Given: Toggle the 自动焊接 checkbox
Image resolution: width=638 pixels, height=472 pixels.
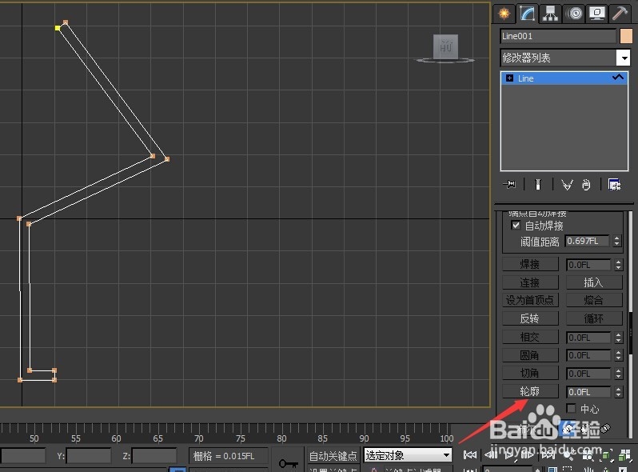Looking at the screenshot, I should pyautogui.click(x=516, y=226).
